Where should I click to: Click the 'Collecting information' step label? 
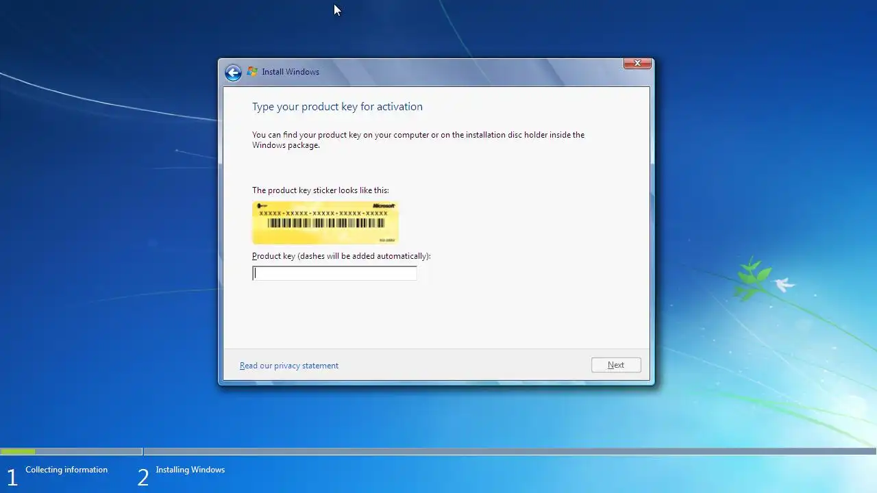[66, 470]
